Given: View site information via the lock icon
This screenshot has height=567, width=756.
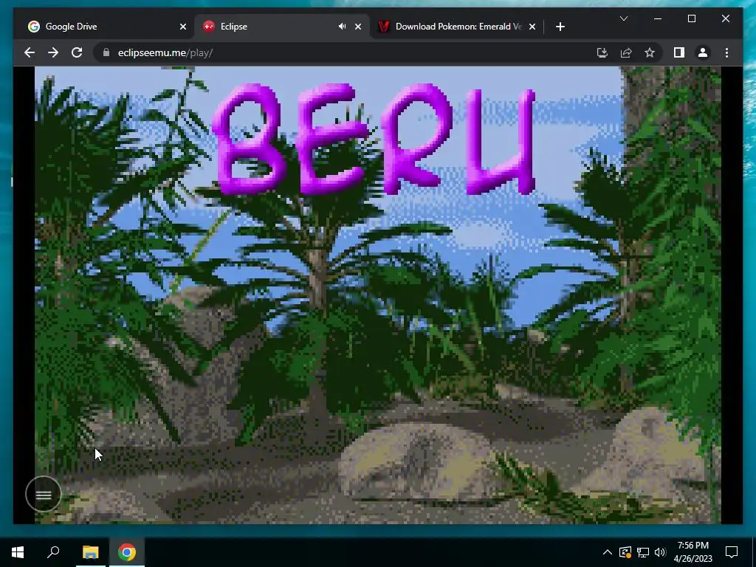Looking at the screenshot, I should (x=106, y=52).
